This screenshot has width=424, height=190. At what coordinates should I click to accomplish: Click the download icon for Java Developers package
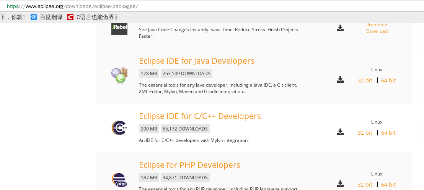(x=340, y=79)
